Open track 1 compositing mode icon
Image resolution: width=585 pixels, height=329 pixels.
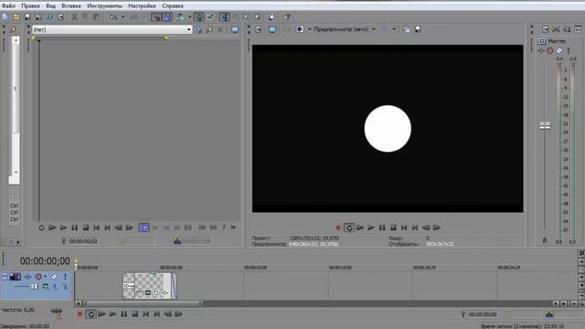click(46, 286)
